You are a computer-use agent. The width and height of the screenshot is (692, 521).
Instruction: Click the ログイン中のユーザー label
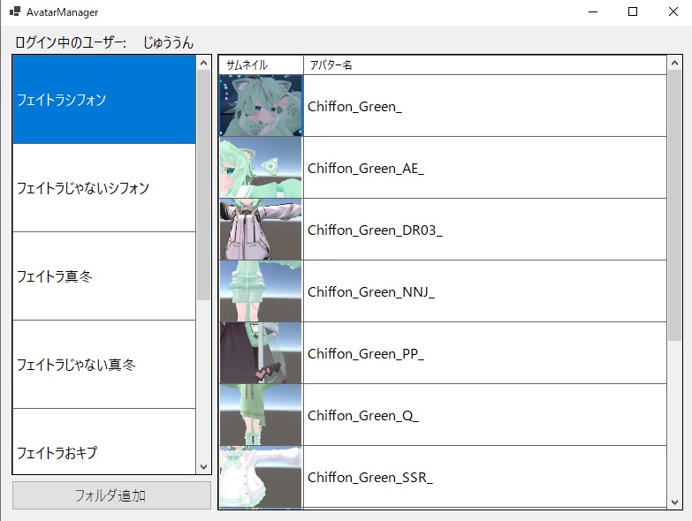point(71,42)
